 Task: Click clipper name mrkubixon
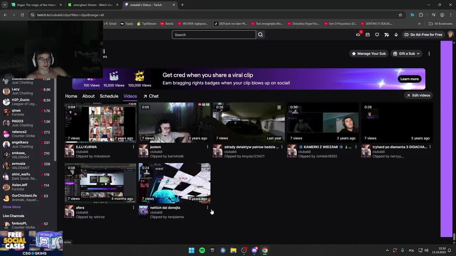[x=102, y=156]
